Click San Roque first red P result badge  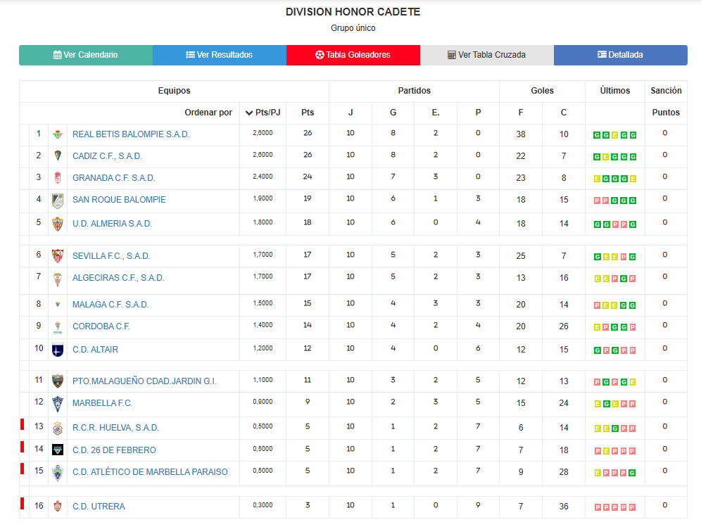click(x=597, y=201)
